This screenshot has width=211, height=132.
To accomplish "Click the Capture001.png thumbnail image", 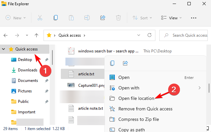I will click(x=71, y=85).
